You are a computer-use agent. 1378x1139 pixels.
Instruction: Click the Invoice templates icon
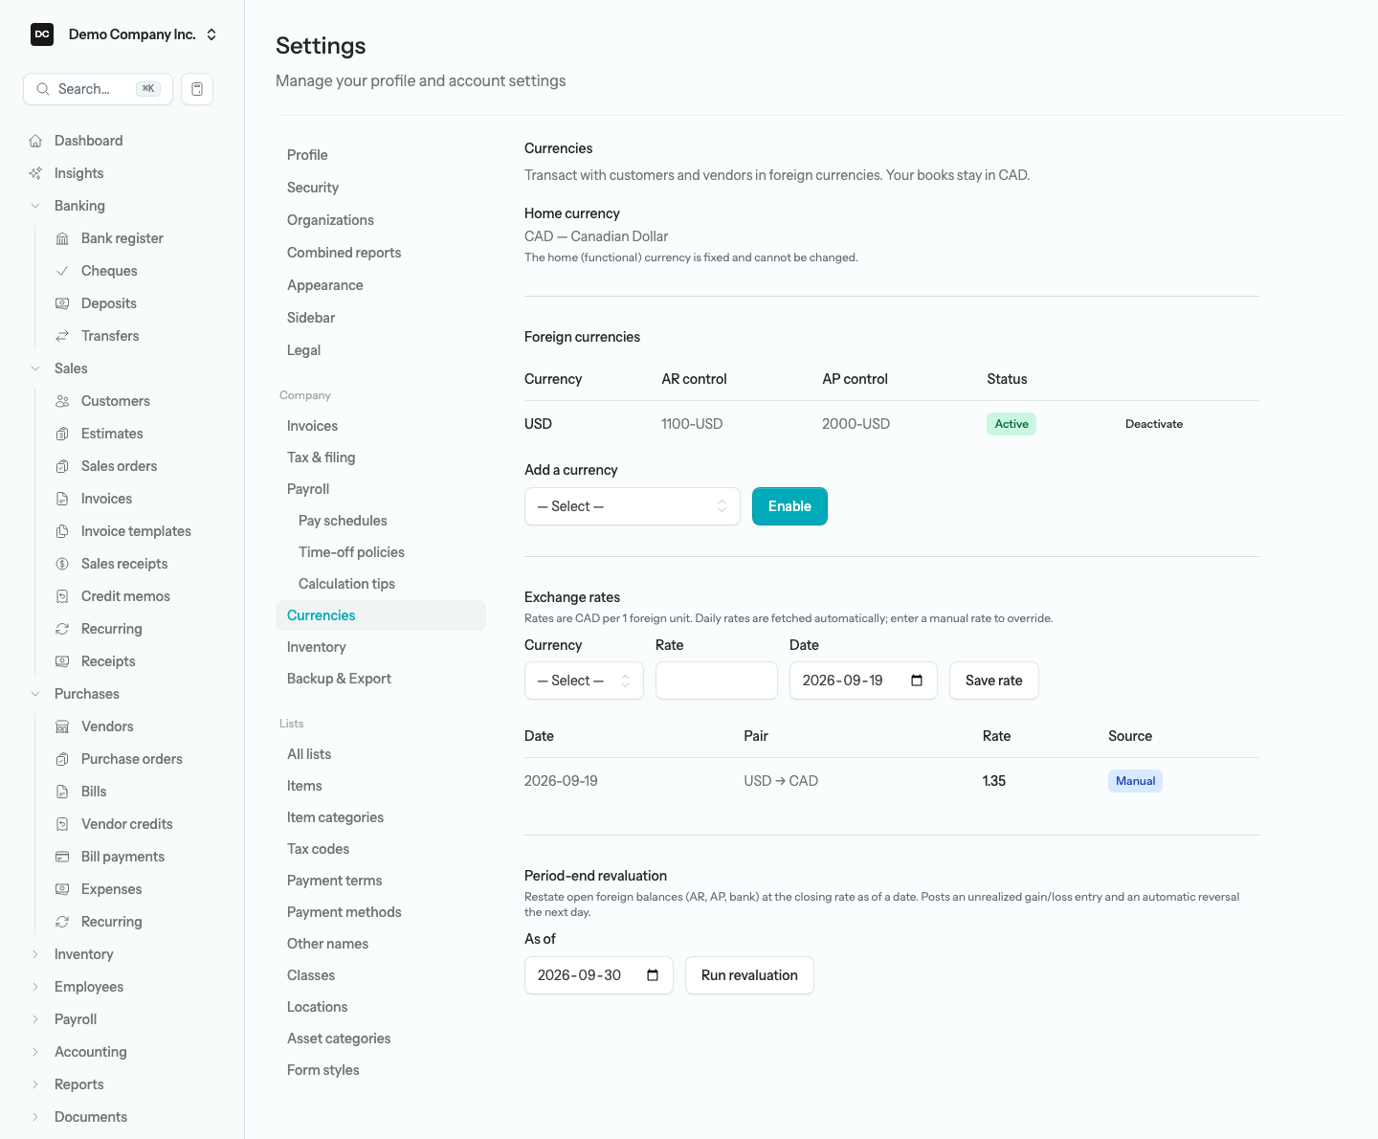coord(62,531)
